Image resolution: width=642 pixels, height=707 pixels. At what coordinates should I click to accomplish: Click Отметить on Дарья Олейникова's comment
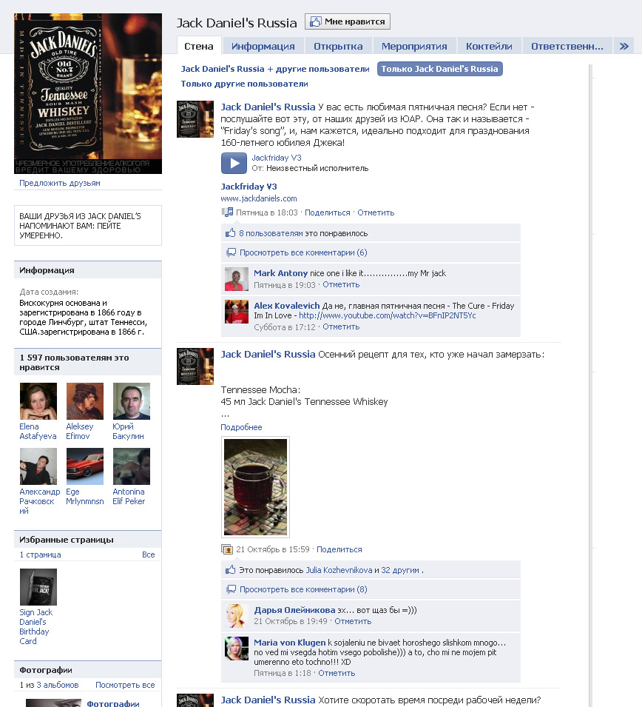(353, 621)
